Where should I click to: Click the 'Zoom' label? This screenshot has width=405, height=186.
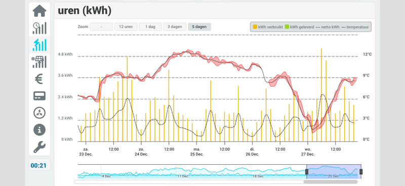(83, 27)
